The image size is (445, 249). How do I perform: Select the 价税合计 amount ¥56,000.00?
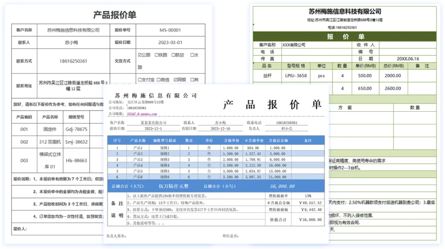pyautogui.click(x=310, y=220)
